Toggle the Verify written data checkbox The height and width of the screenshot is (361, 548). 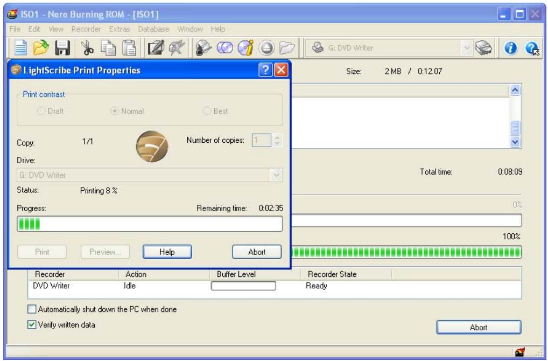tap(32, 324)
